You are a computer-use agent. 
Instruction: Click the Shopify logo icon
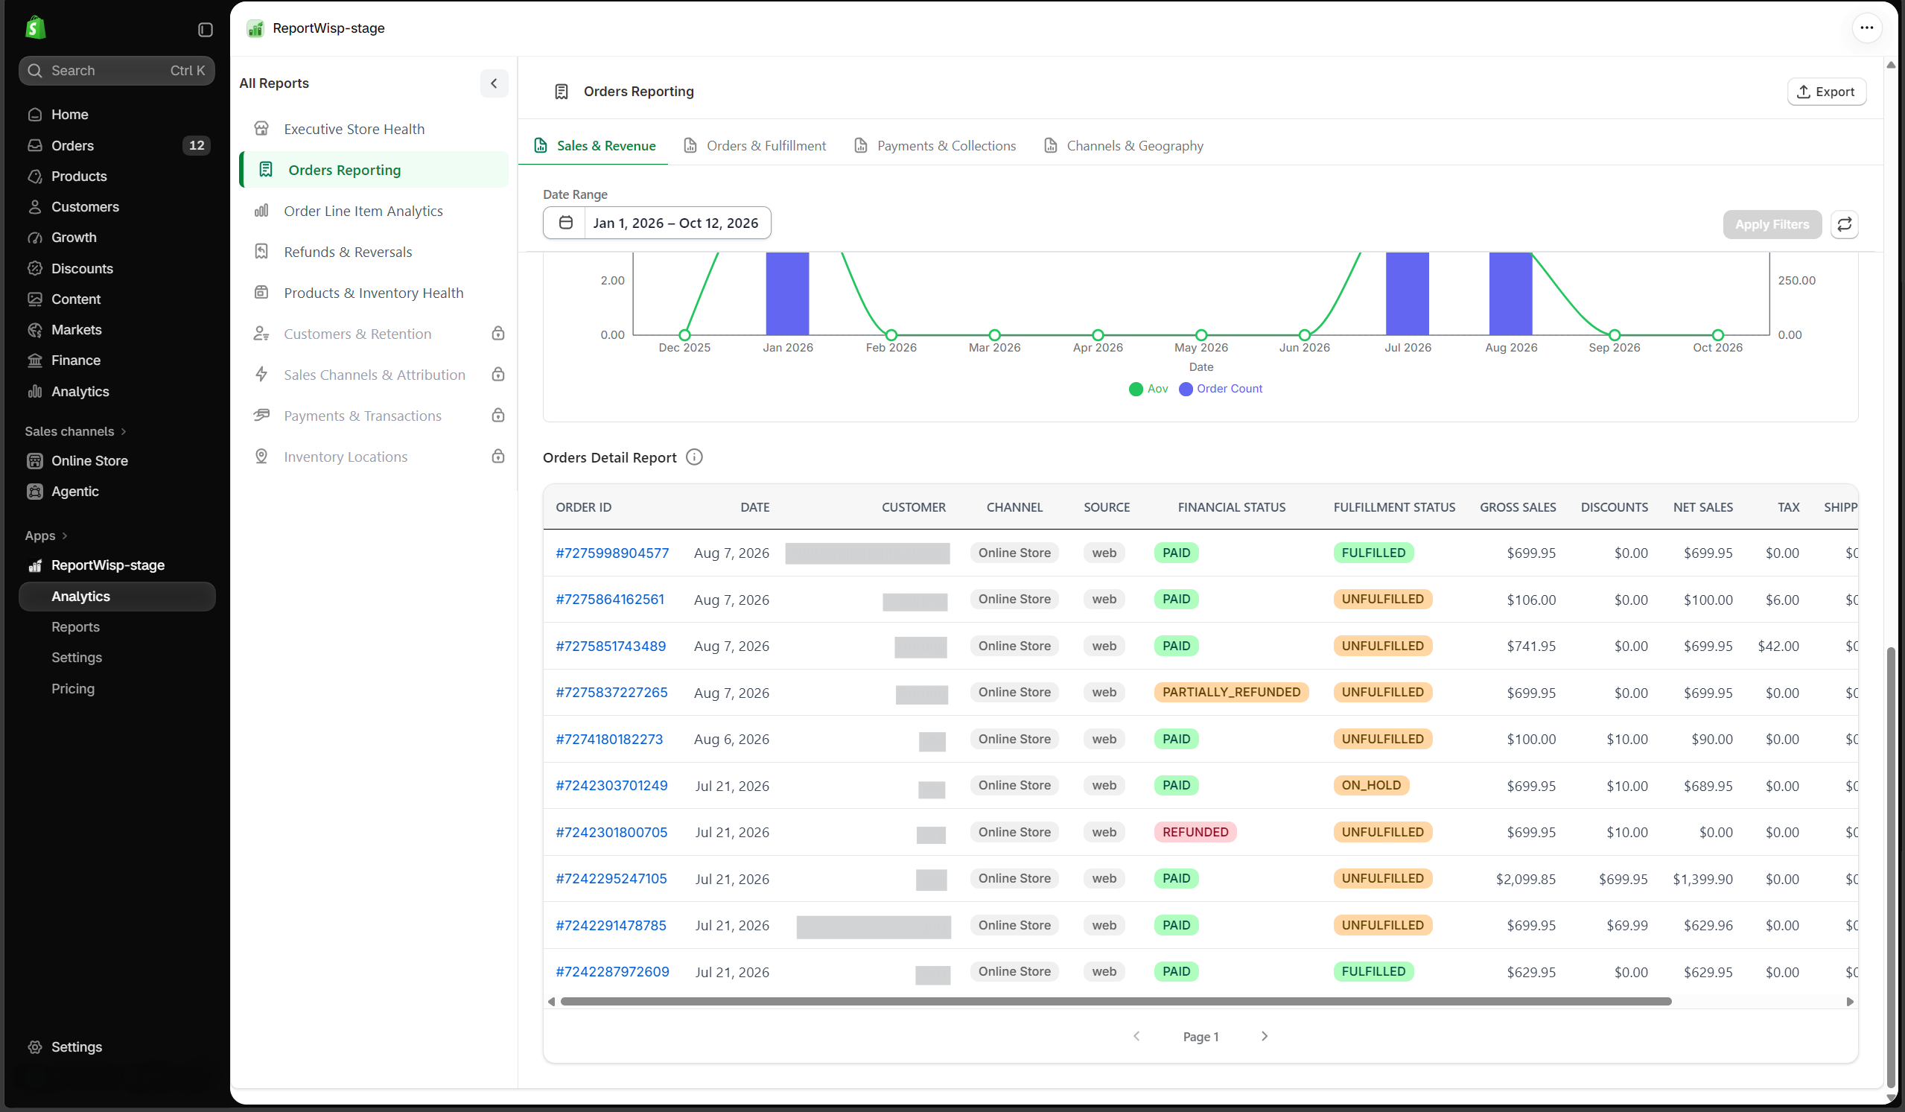(36, 28)
